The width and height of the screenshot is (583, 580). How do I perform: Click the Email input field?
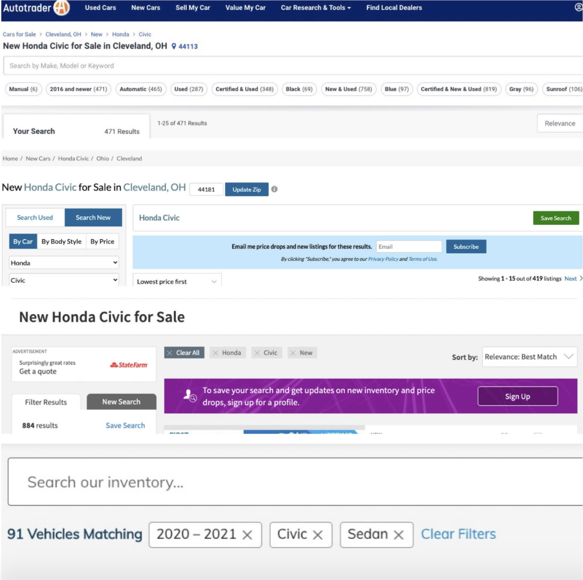click(x=409, y=246)
